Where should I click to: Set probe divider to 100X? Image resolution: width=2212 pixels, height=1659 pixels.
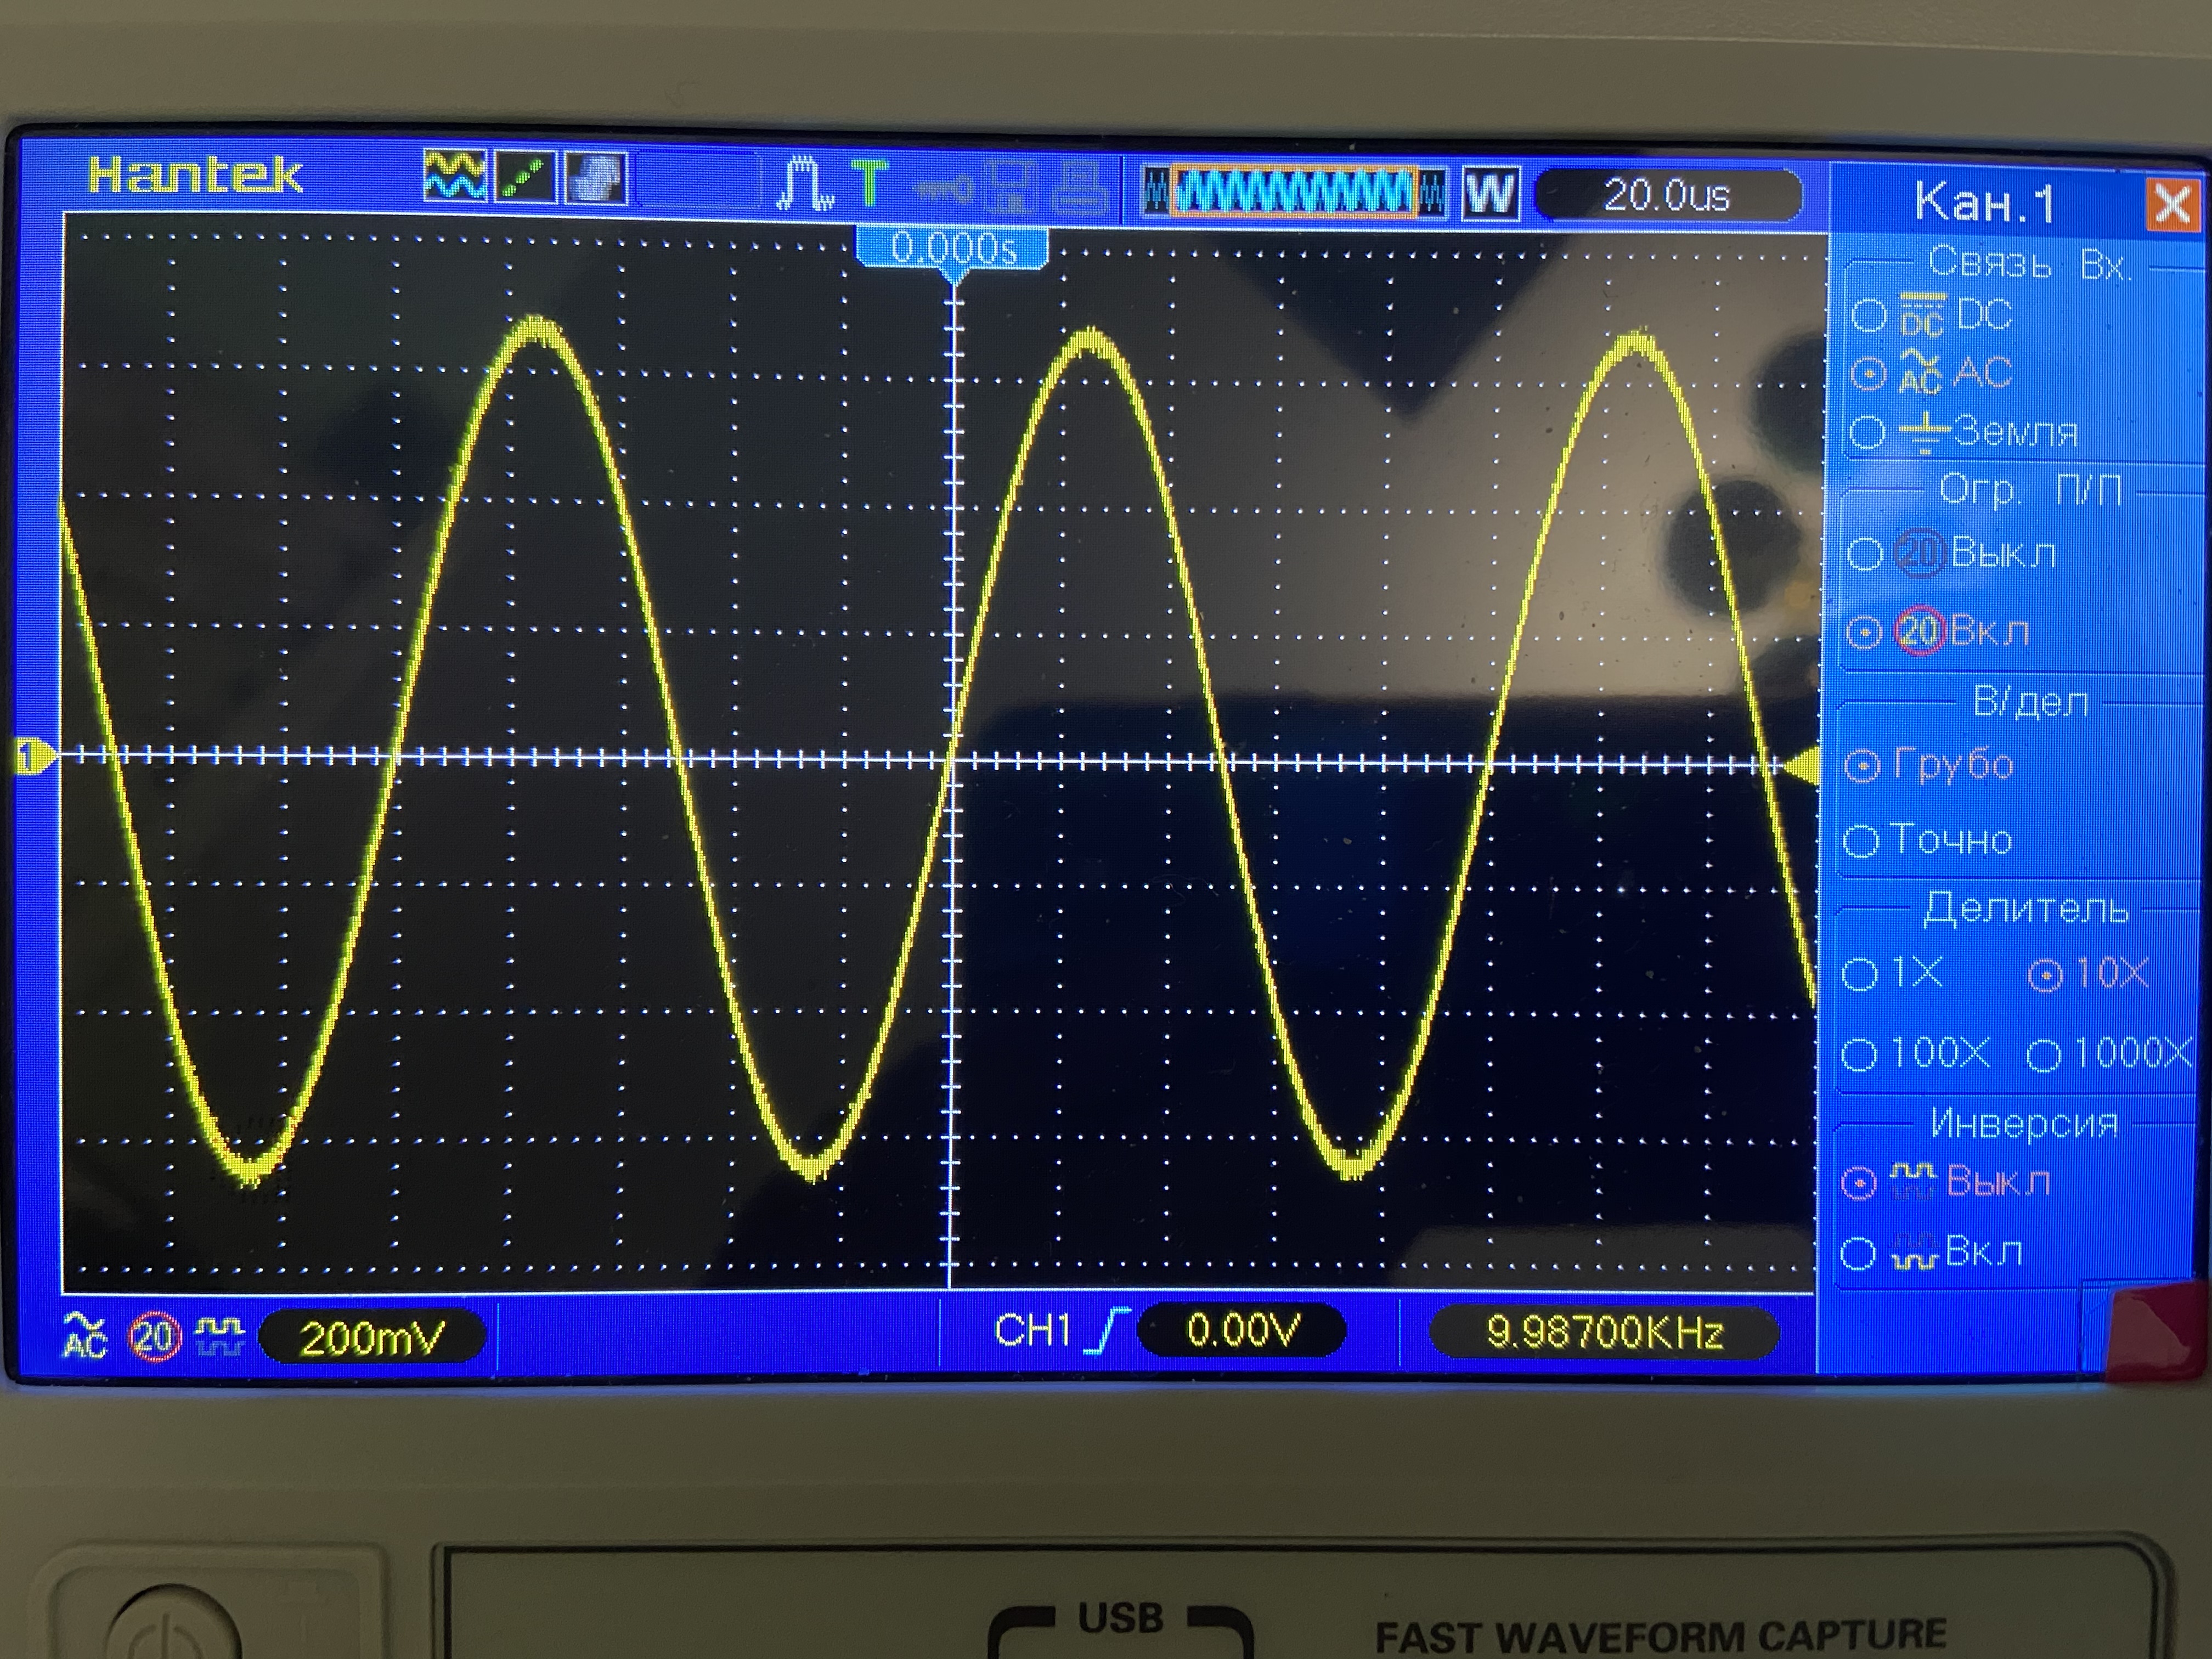tap(1860, 1053)
